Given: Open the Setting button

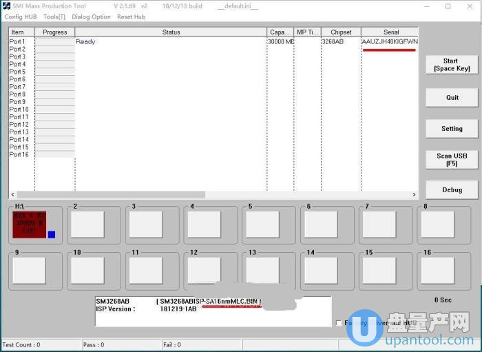Looking at the screenshot, I should pyautogui.click(x=452, y=129).
